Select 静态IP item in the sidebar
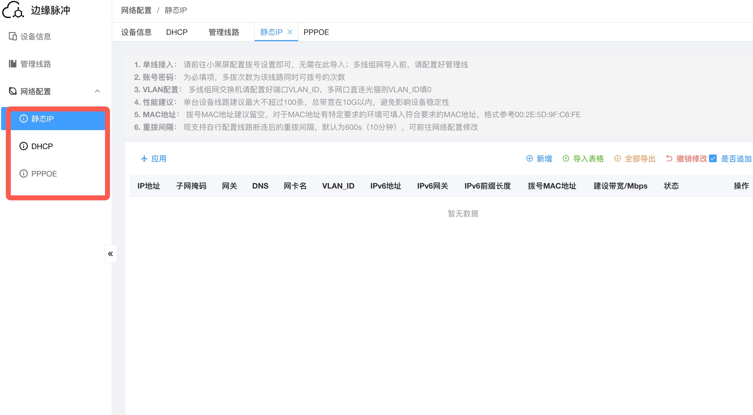 (x=42, y=119)
